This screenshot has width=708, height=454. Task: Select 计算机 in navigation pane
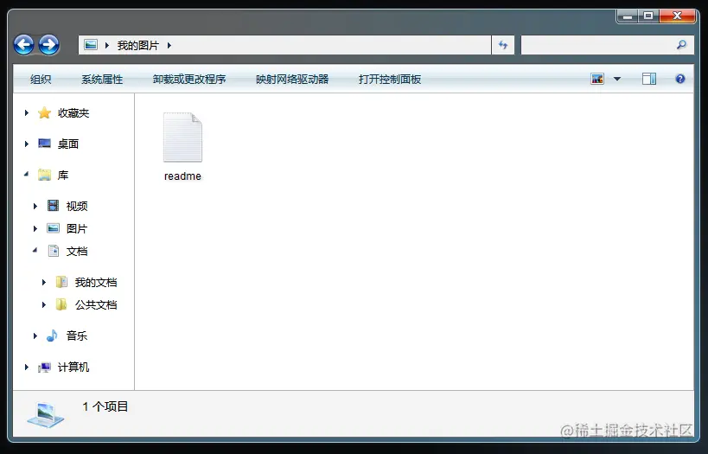(73, 368)
